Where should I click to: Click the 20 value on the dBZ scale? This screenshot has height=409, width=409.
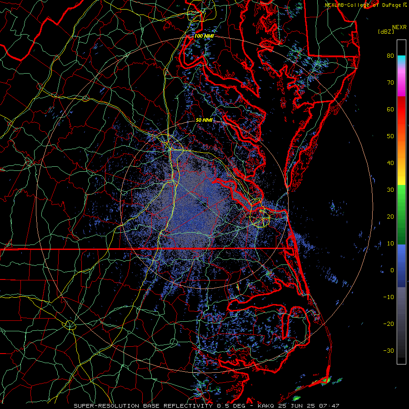[390, 216]
